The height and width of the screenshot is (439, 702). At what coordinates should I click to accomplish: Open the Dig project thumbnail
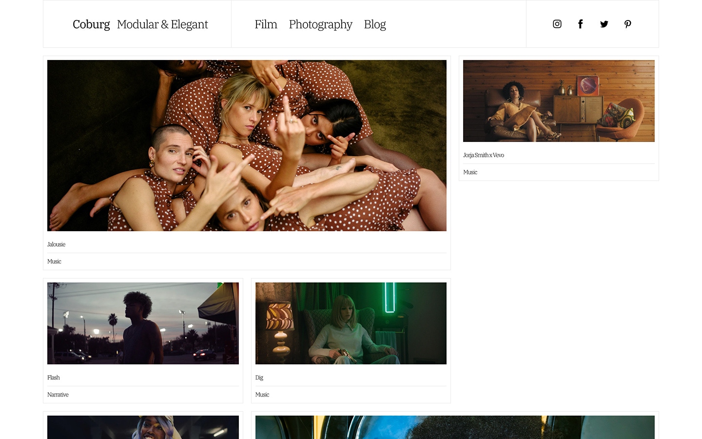(351, 323)
